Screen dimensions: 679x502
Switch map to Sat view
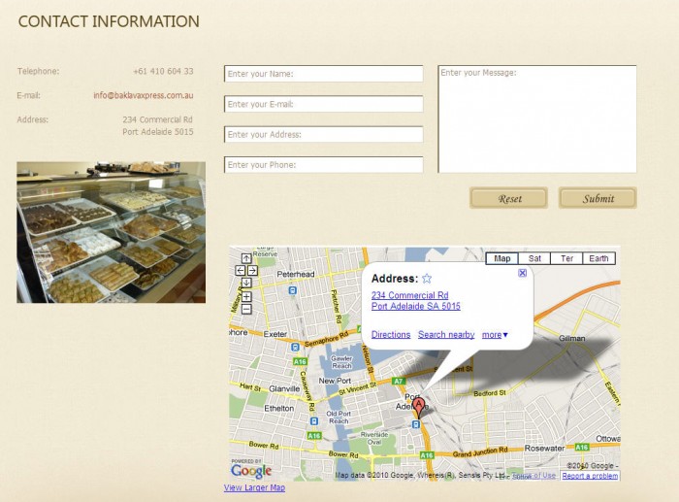[534, 258]
